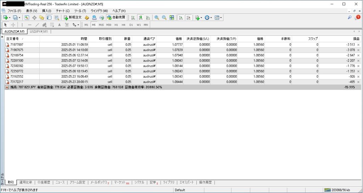Select the USDJPY#,M1 chart tab

39,32
